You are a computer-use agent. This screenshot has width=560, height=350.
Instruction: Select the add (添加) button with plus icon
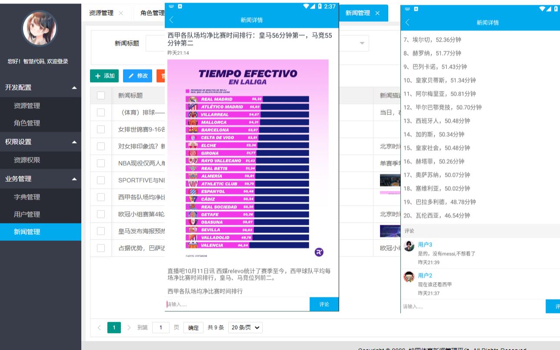click(104, 76)
